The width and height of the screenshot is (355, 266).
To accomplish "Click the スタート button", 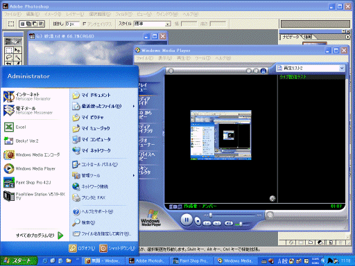I will 19,261.
